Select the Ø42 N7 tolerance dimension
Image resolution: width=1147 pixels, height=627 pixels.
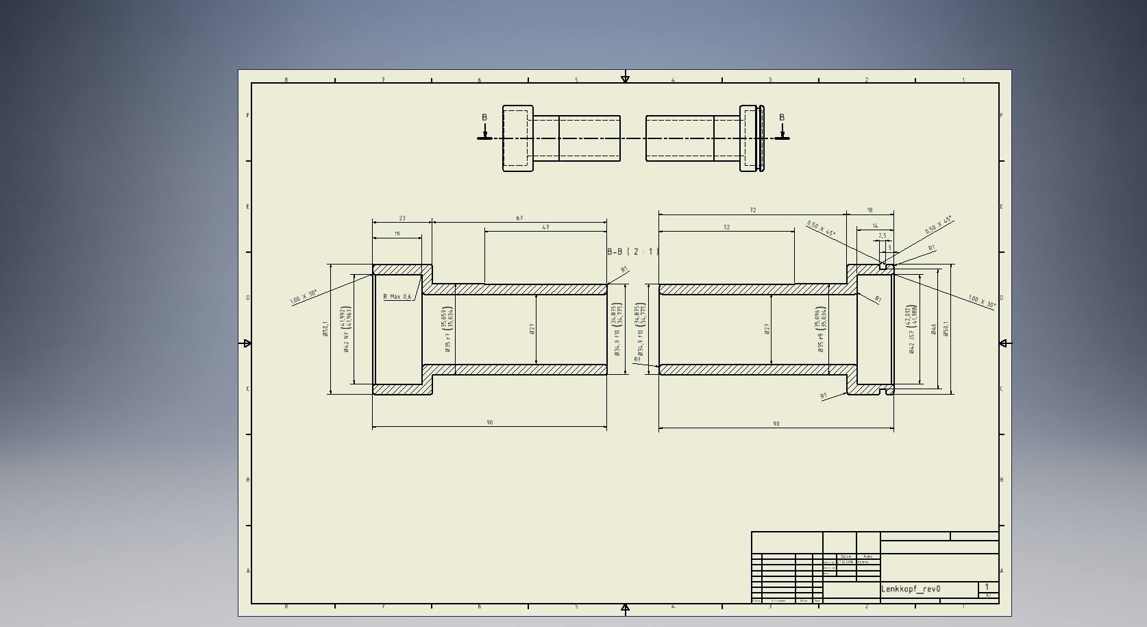348,329
